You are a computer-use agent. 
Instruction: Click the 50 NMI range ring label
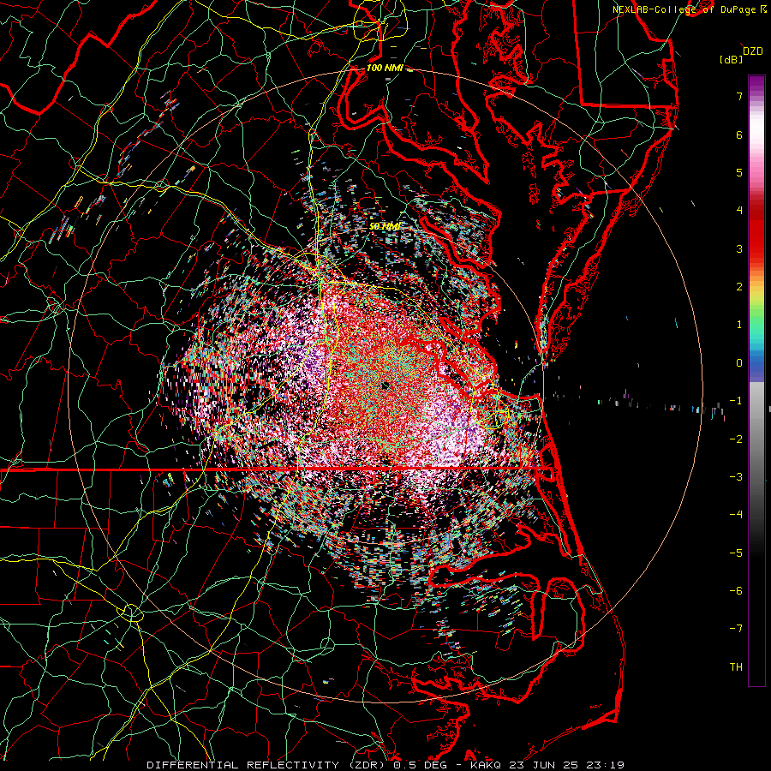pos(385,226)
